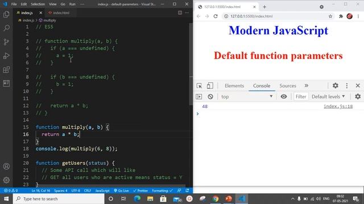Toggle Formatting status item

(x=163, y=190)
